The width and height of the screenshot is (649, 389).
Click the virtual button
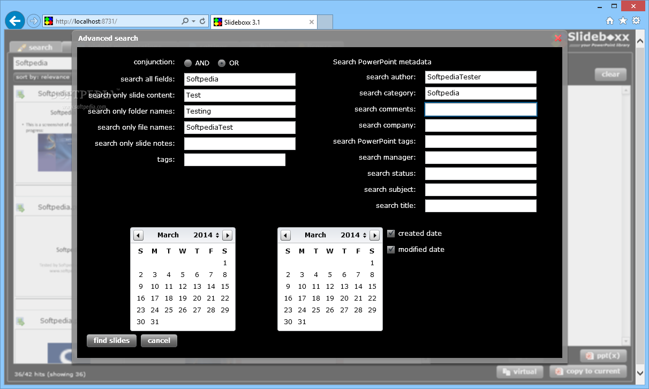[519, 371]
